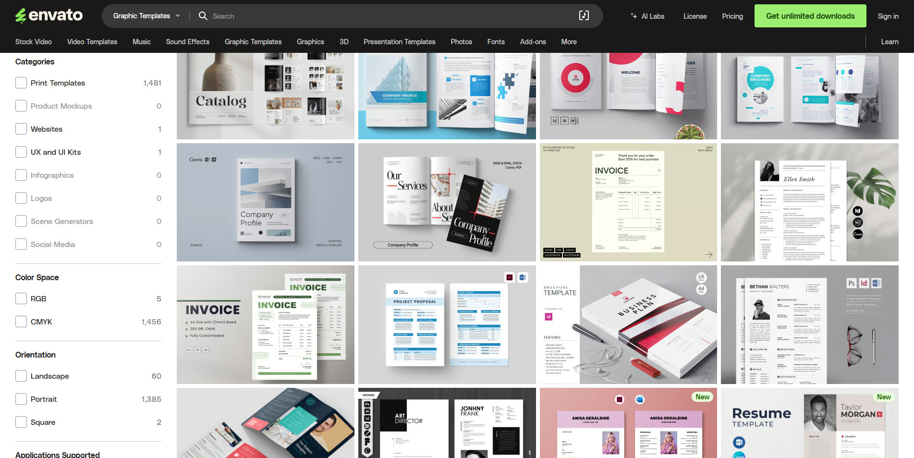
Task: Go to Video Templates menu
Action: click(92, 42)
